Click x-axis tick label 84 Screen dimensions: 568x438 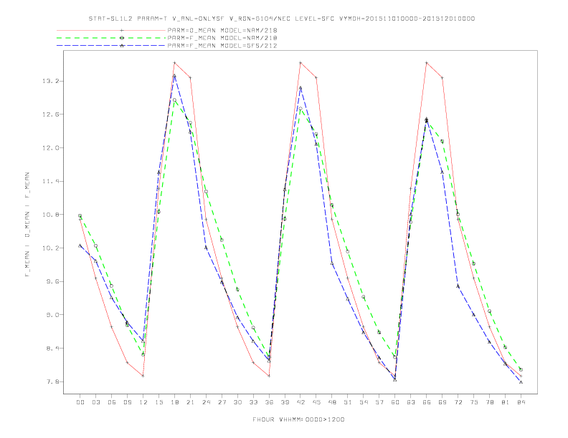(521, 402)
